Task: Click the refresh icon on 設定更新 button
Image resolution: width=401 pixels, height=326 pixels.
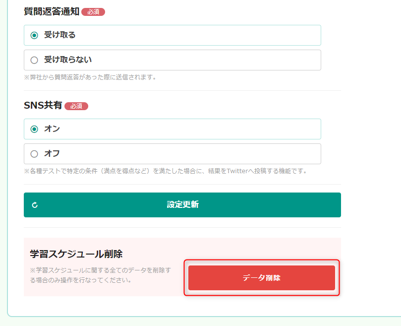Action: click(35, 205)
